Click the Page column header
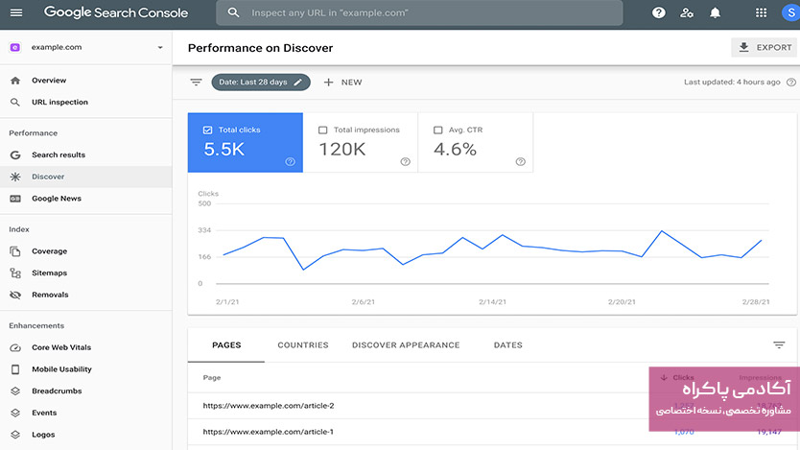 [x=212, y=377]
